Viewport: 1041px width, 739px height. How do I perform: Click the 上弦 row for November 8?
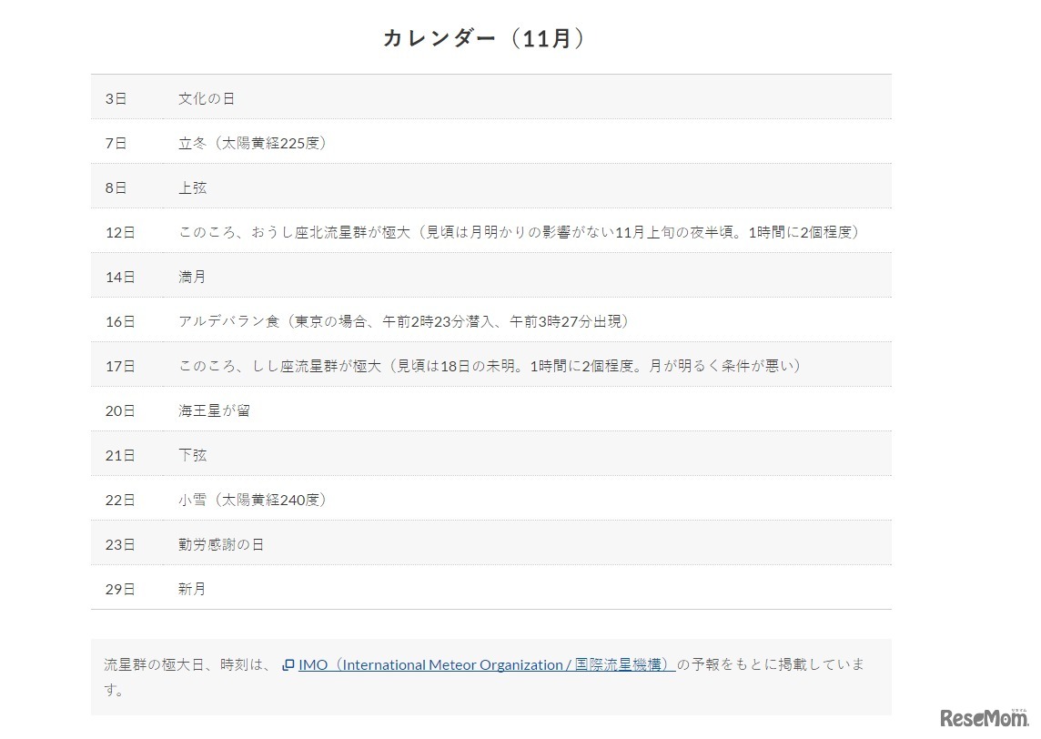point(192,187)
